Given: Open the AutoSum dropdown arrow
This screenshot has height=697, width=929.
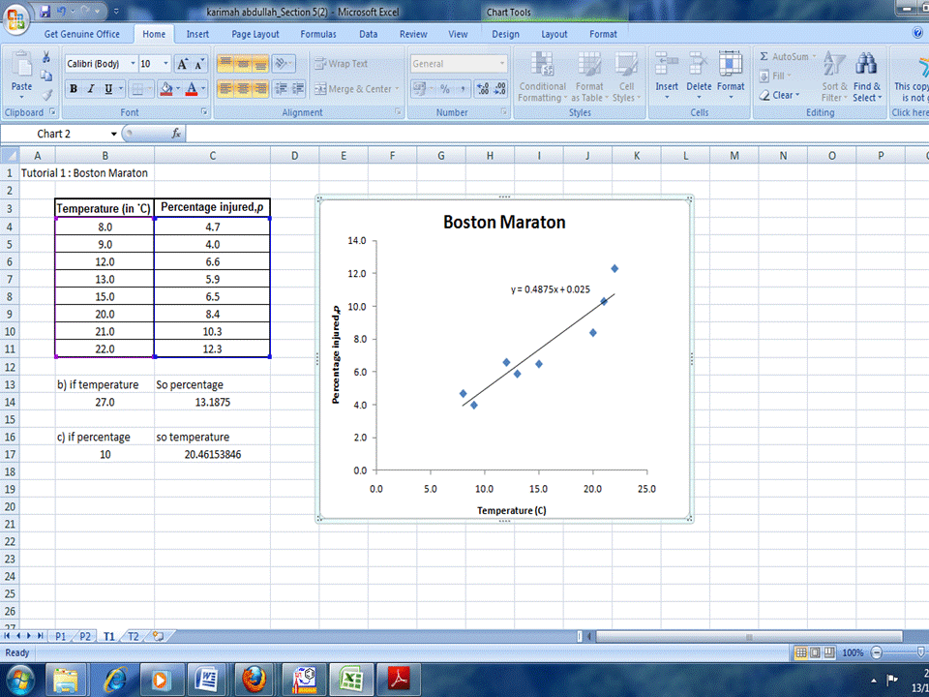Looking at the screenshot, I should (x=814, y=56).
